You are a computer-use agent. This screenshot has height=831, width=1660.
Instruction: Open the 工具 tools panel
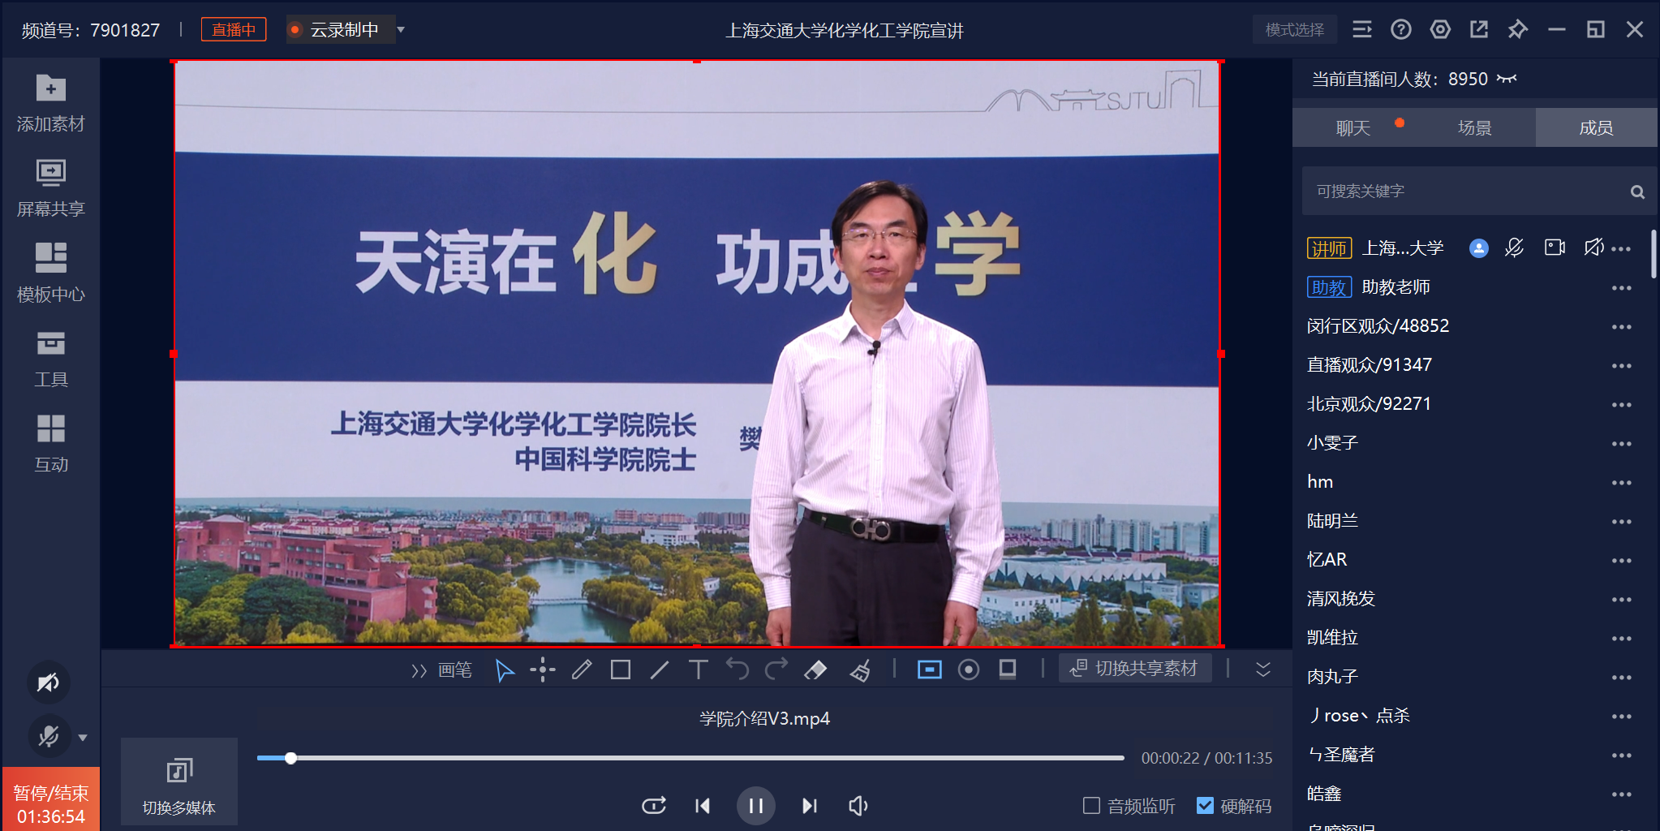click(50, 359)
